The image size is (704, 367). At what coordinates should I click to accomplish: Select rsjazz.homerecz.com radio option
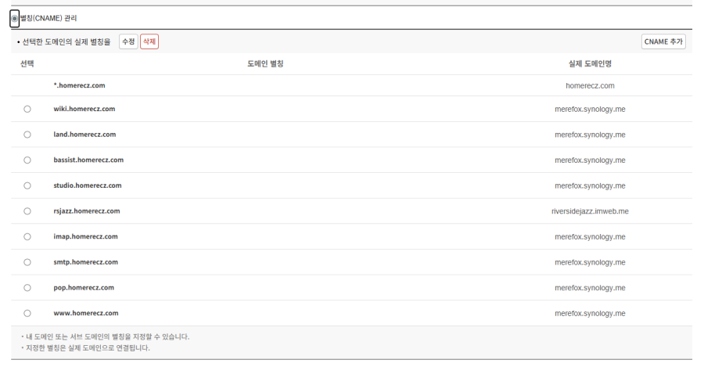[x=27, y=210]
